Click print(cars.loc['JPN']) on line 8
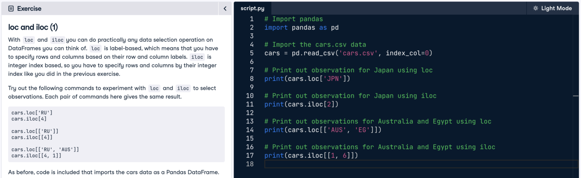 click(310, 79)
